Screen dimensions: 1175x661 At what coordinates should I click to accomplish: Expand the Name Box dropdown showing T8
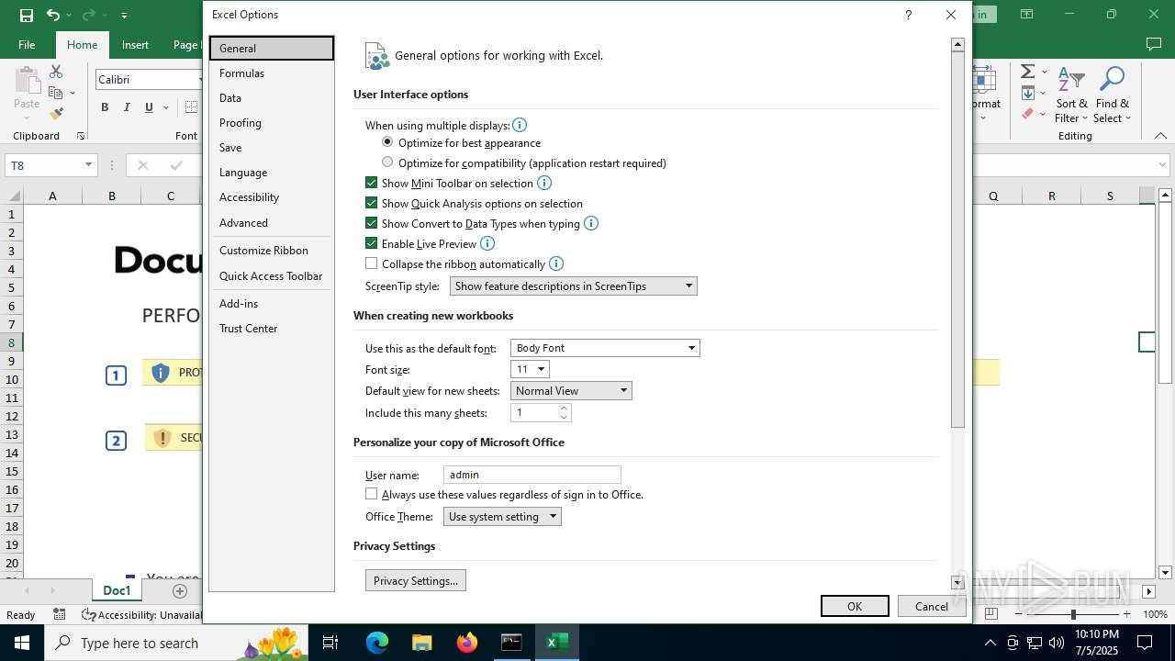88,165
